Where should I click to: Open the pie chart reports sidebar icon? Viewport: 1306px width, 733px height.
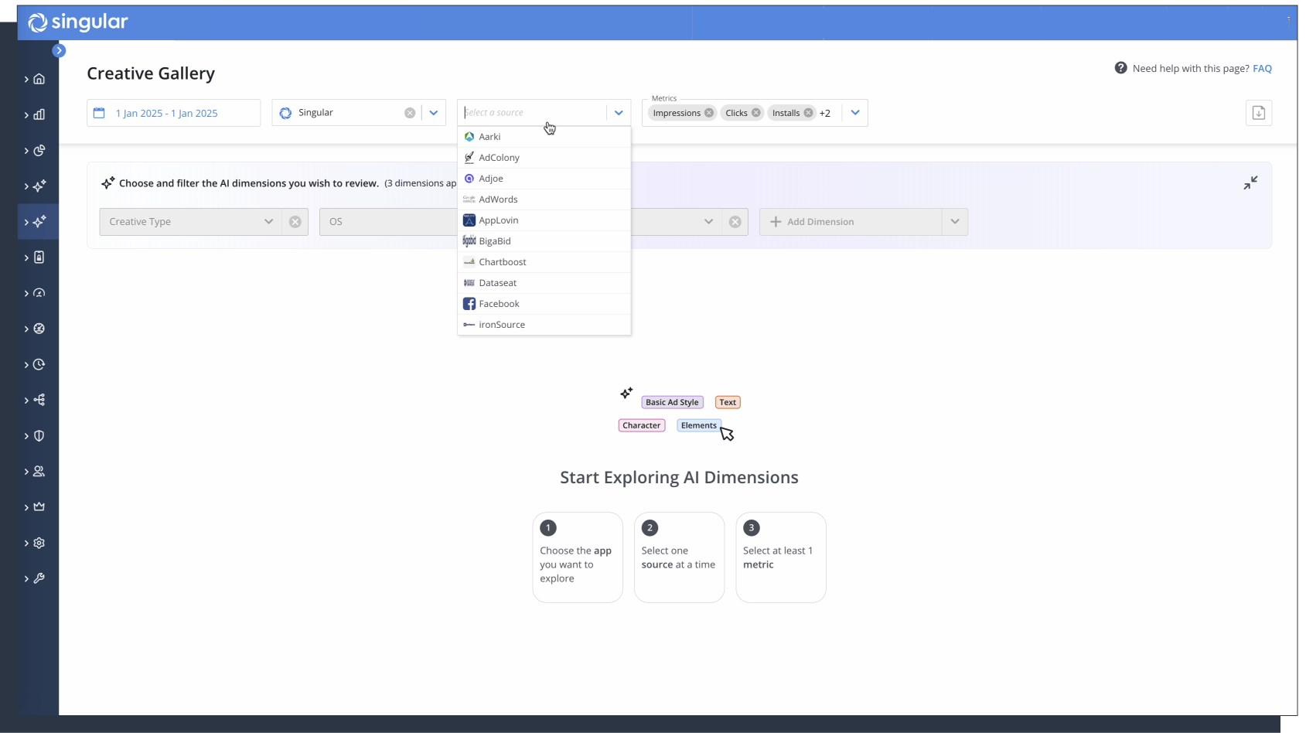coord(39,150)
